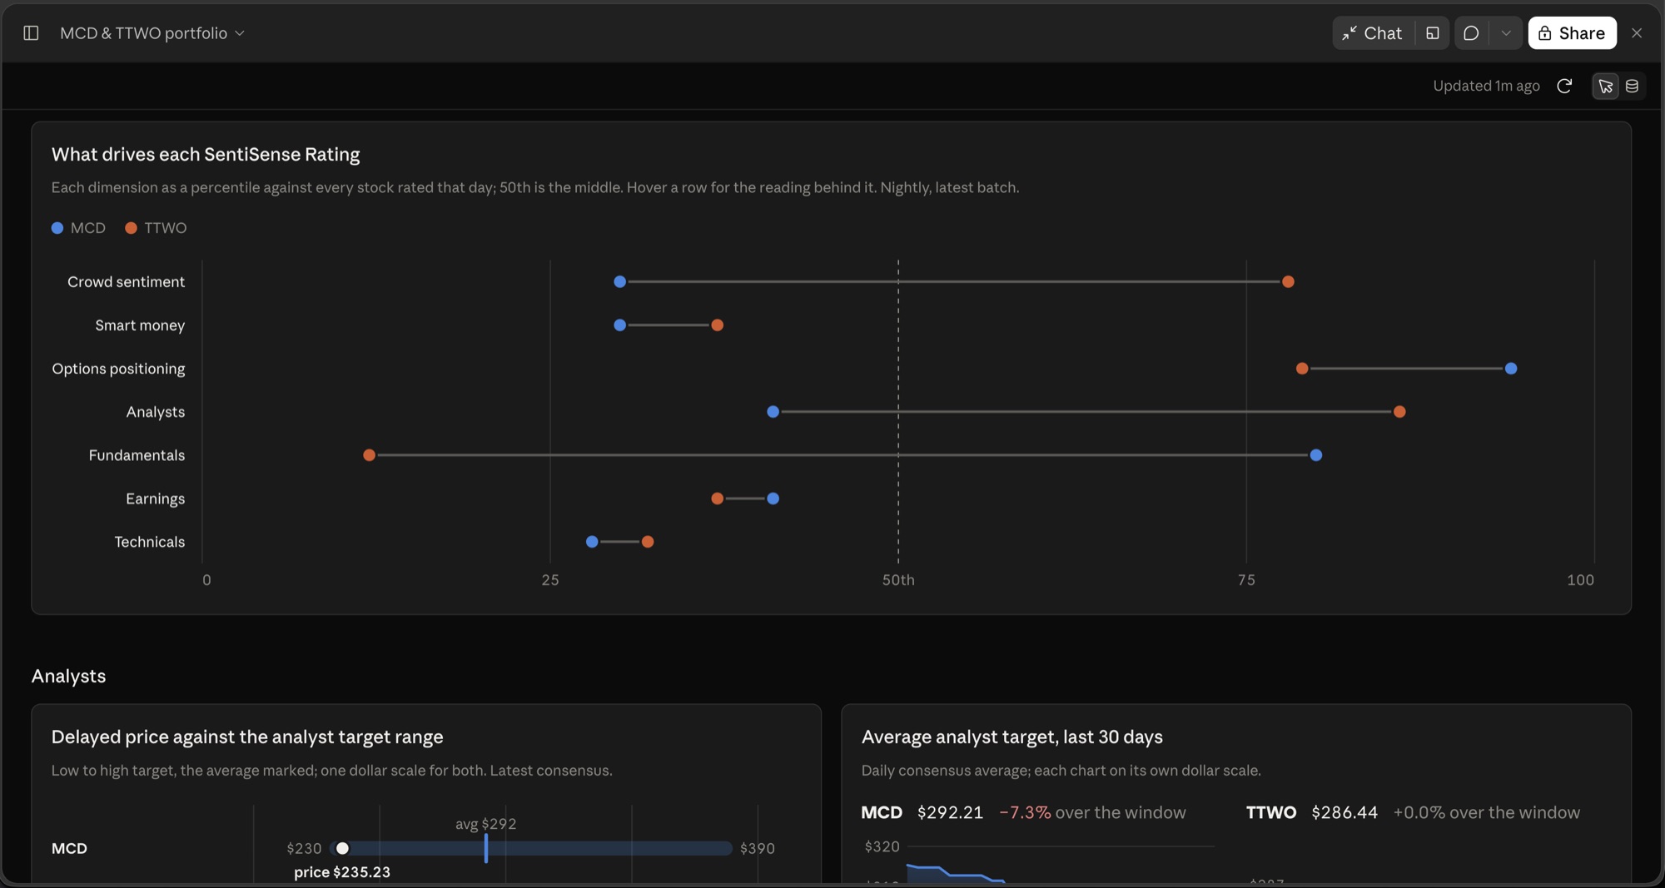The width and height of the screenshot is (1665, 888).
Task: Toggle the TTWO legend entry
Action: [x=156, y=228]
